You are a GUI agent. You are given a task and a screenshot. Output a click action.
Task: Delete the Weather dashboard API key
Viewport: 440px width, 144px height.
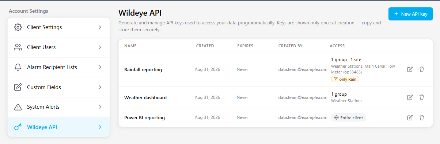click(422, 97)
